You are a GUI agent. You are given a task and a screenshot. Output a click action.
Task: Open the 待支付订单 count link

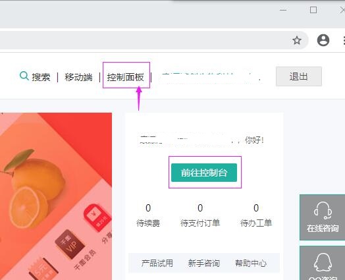coord(200,215)
